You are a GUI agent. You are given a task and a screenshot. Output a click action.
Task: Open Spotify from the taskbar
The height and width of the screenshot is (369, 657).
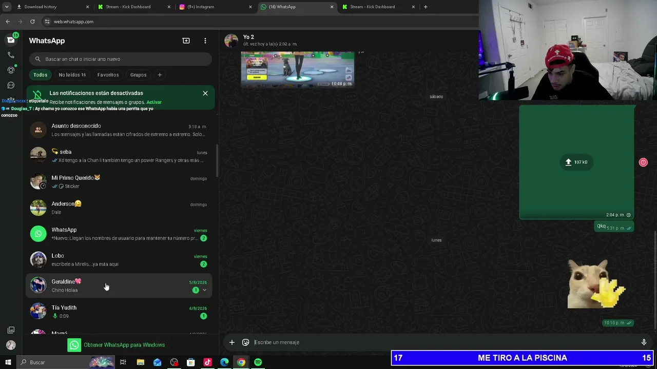[x=258, y=362]
